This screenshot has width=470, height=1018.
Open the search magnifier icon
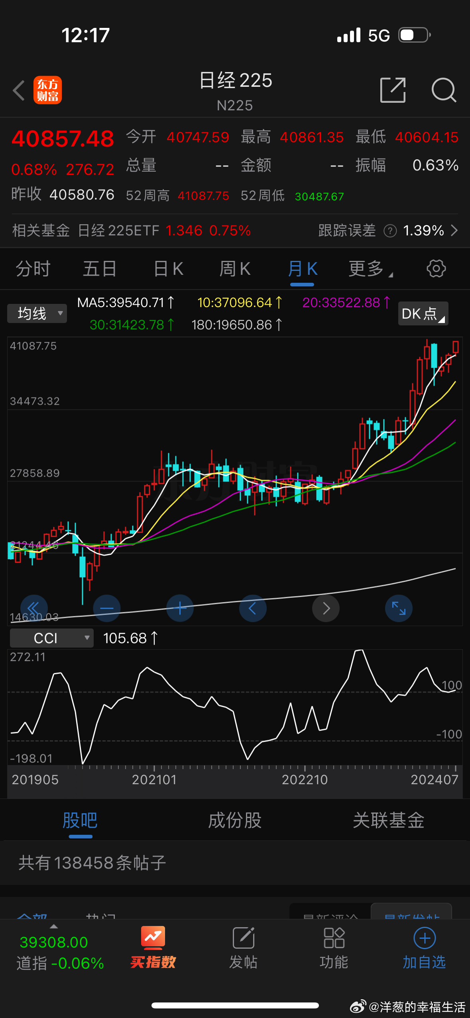click(x=444, y=90)
